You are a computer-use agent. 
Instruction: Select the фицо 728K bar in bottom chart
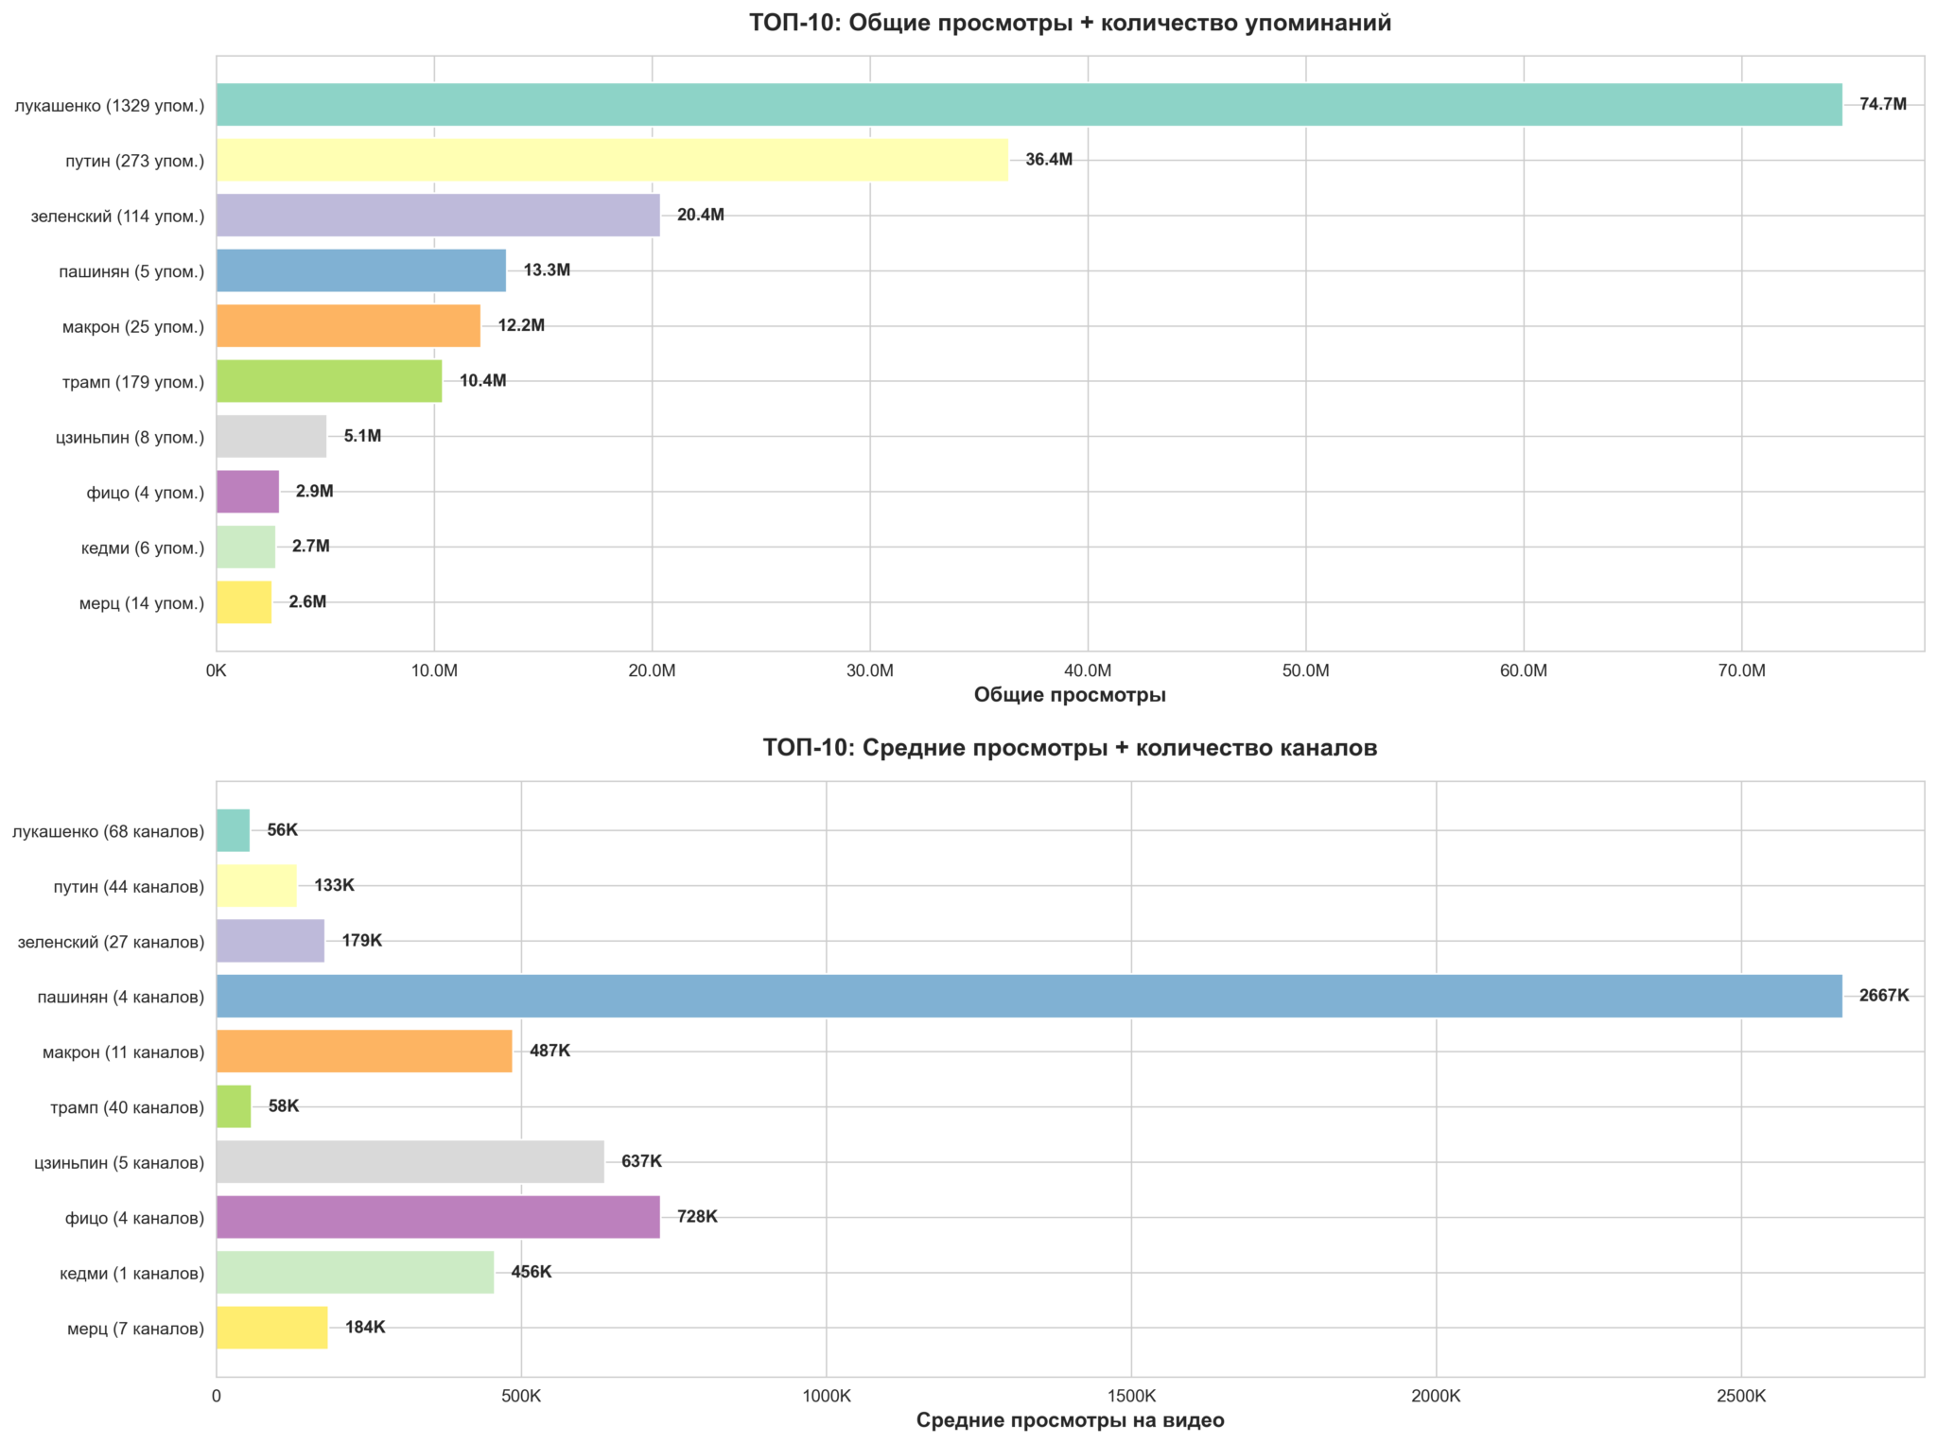pos(437,1217)
